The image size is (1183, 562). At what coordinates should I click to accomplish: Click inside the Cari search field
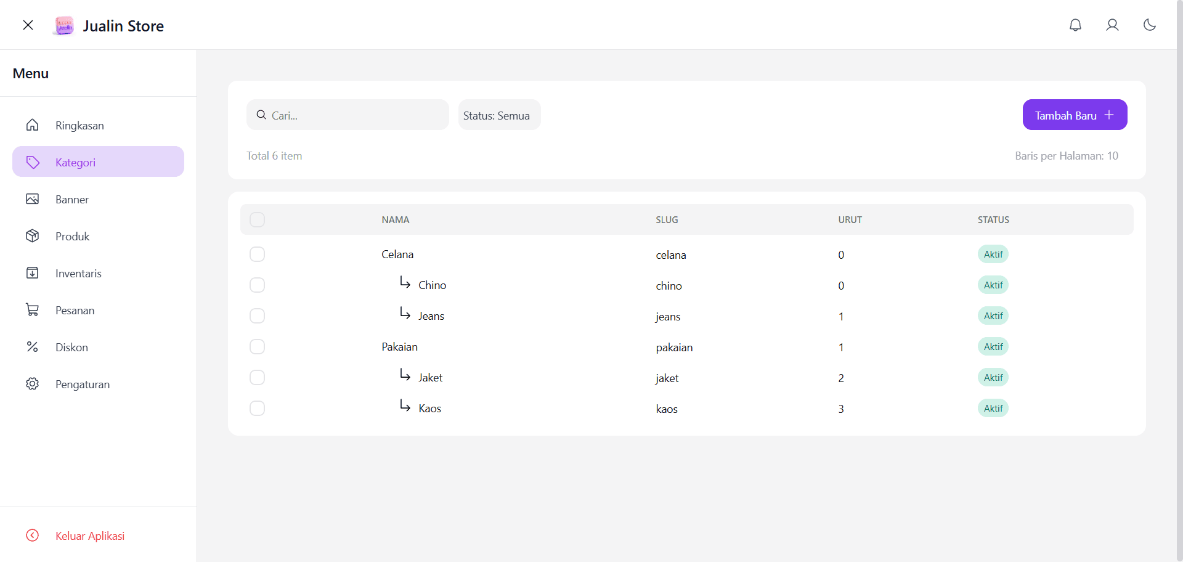point(348,115)
